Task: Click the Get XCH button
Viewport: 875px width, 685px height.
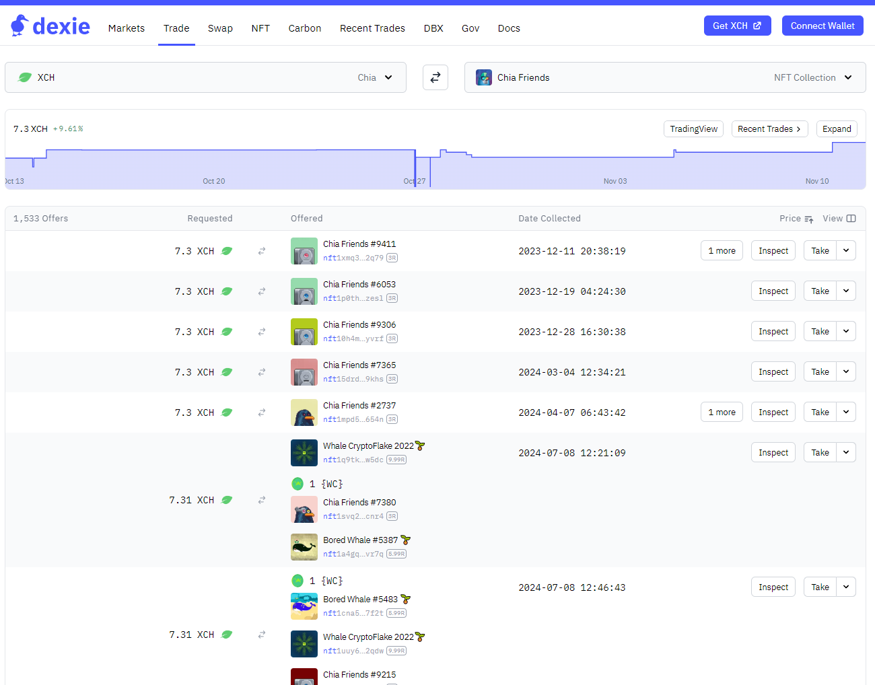Action: coord(738,26)
